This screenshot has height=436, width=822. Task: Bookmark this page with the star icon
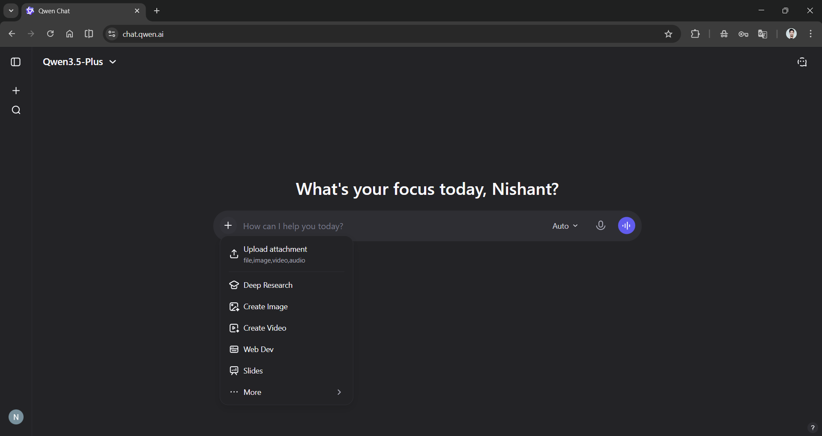tap(669, 34)
